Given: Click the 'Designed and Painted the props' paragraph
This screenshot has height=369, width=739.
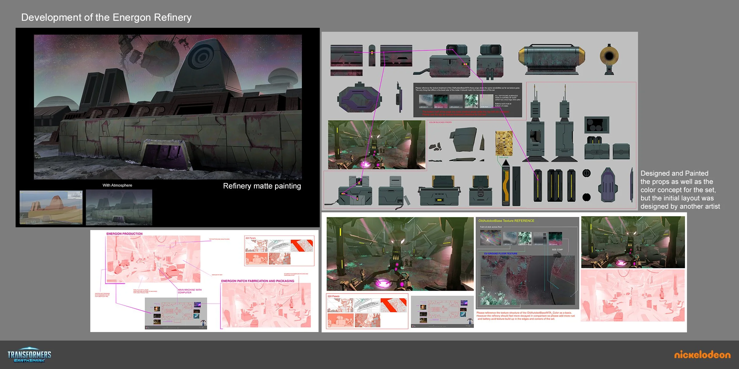Looking at the screenshot, I should tap(680, 190).
